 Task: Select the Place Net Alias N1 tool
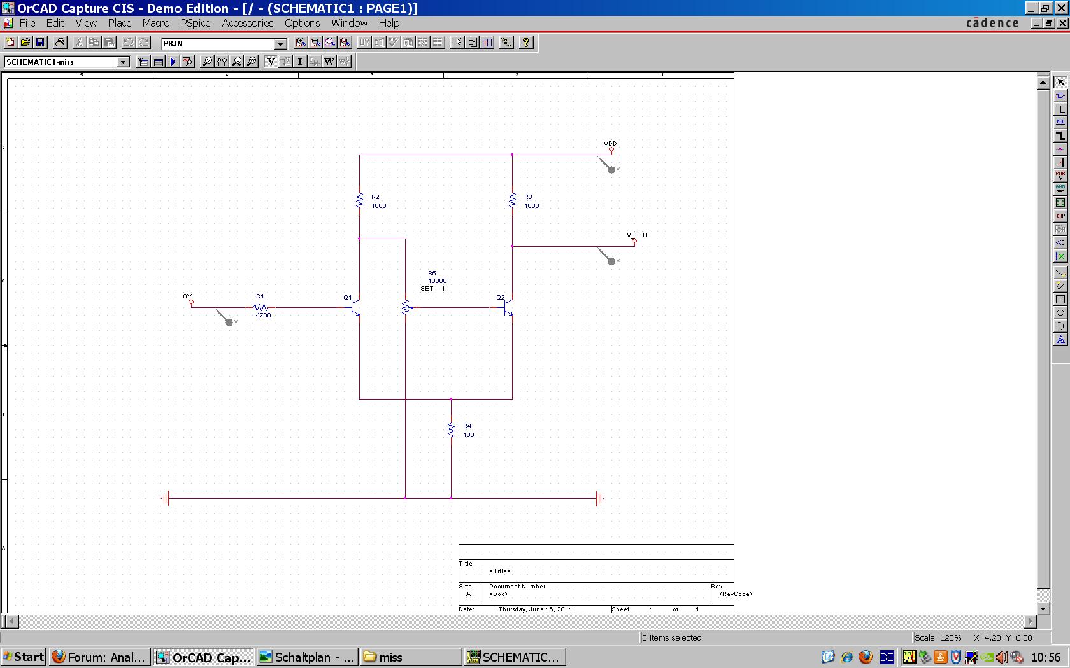(1060, 122)
